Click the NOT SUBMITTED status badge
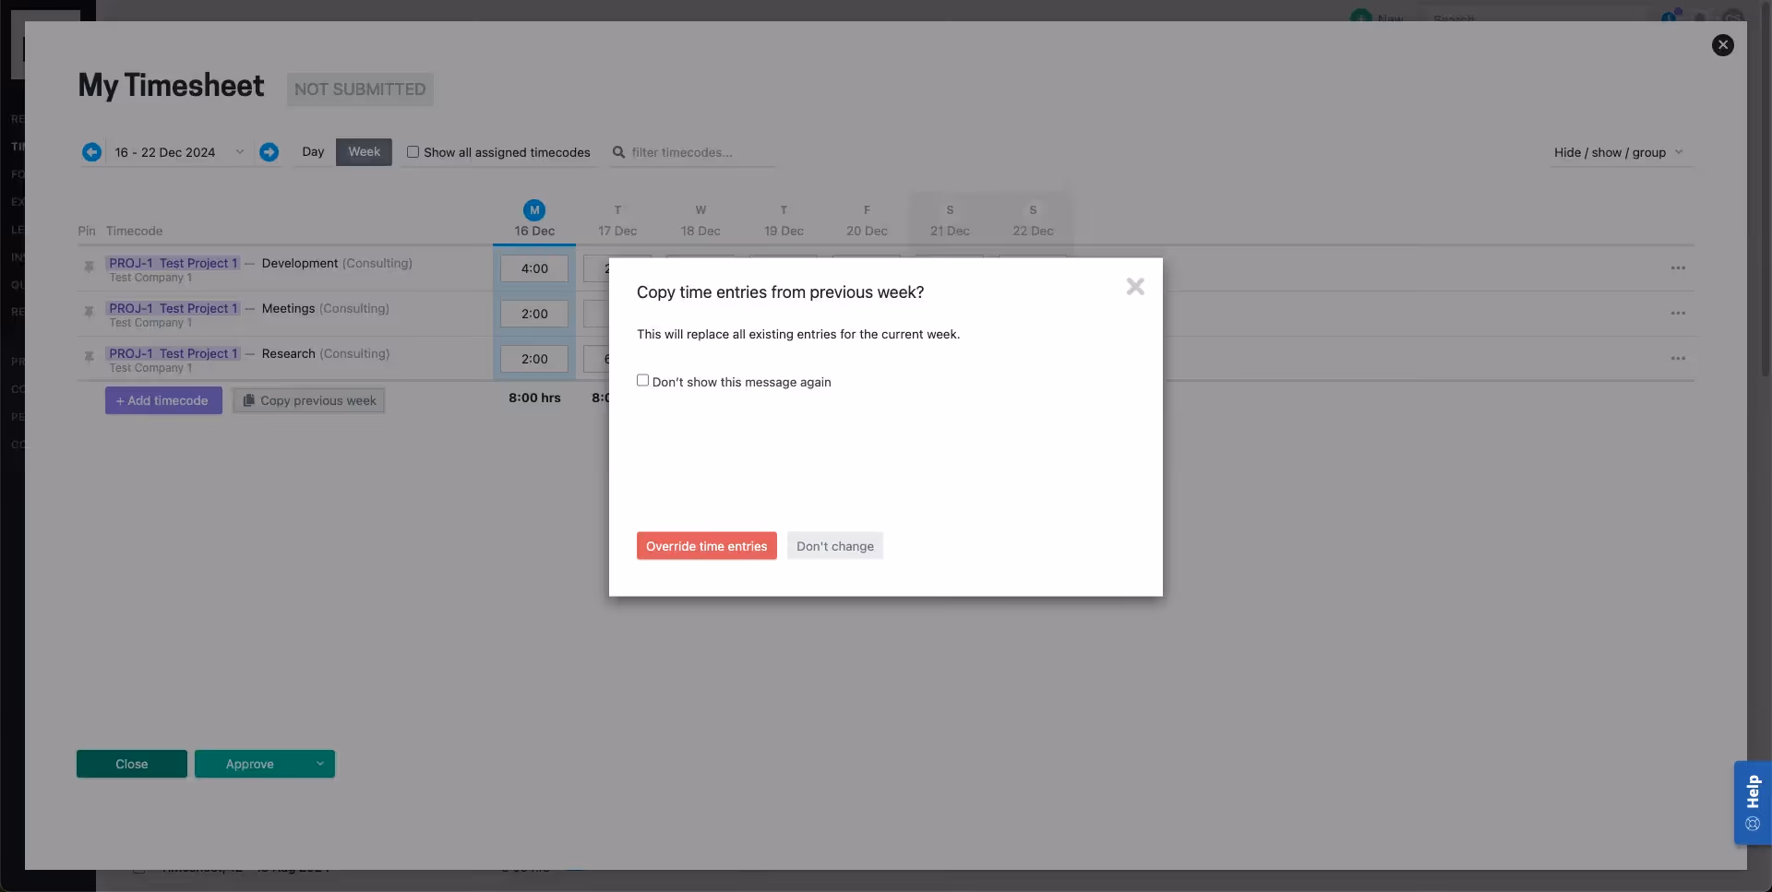Screen dimensions: 1772x892 360,89
